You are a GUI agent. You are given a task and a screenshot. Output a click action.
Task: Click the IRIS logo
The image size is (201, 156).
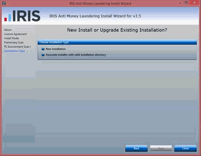tap(22, 16)
